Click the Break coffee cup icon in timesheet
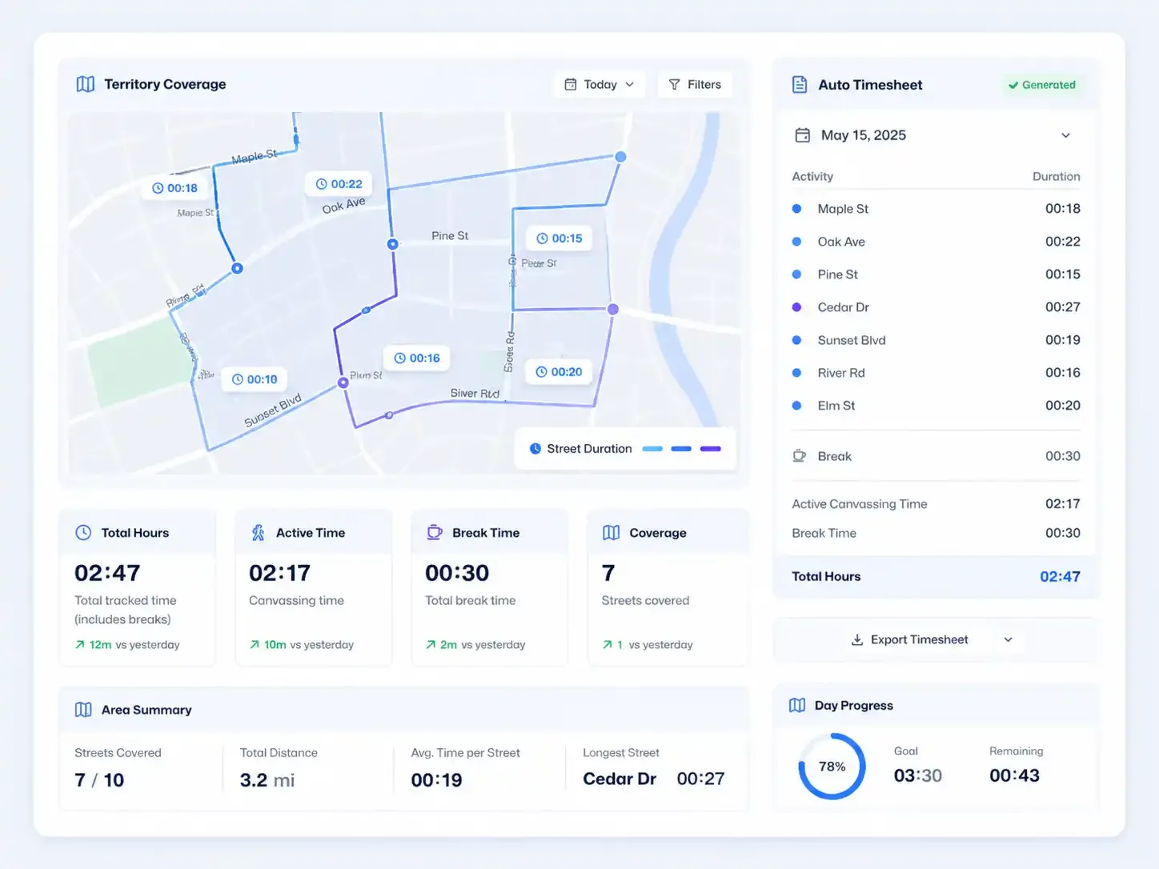 click(x=799, y=456)
